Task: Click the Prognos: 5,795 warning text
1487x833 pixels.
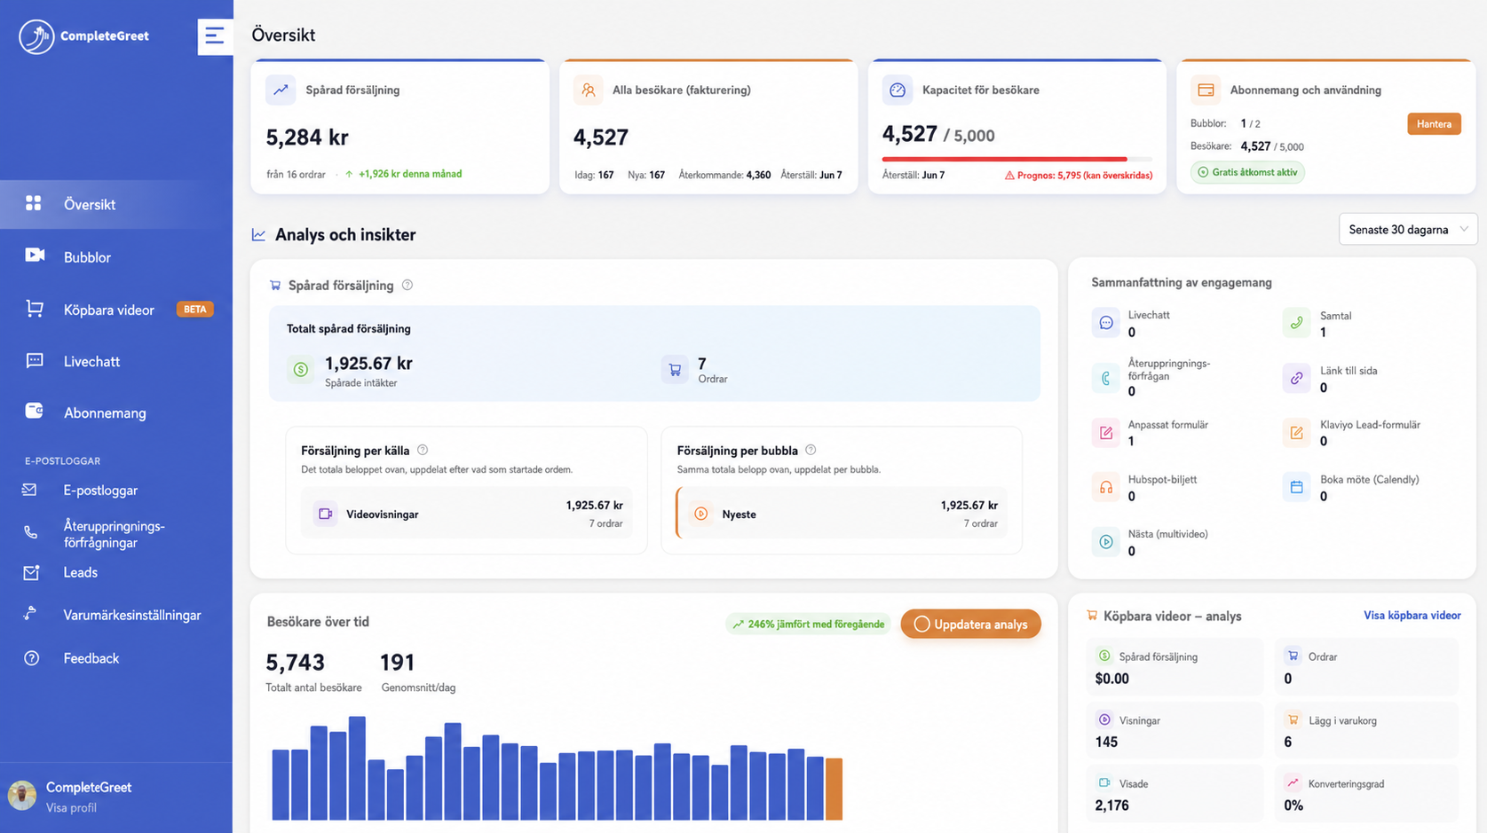Action: pos(1079,176)
